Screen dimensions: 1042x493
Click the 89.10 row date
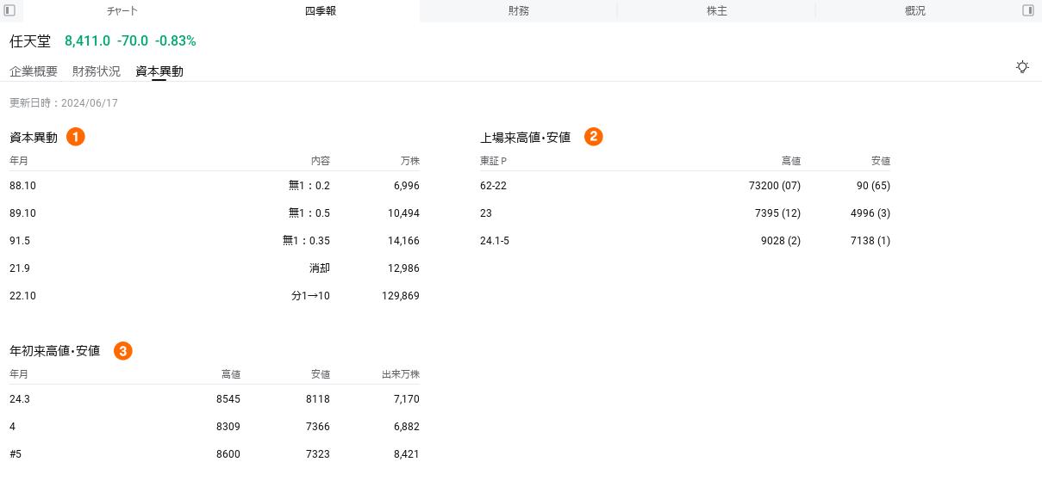click(x=22, y=213)
